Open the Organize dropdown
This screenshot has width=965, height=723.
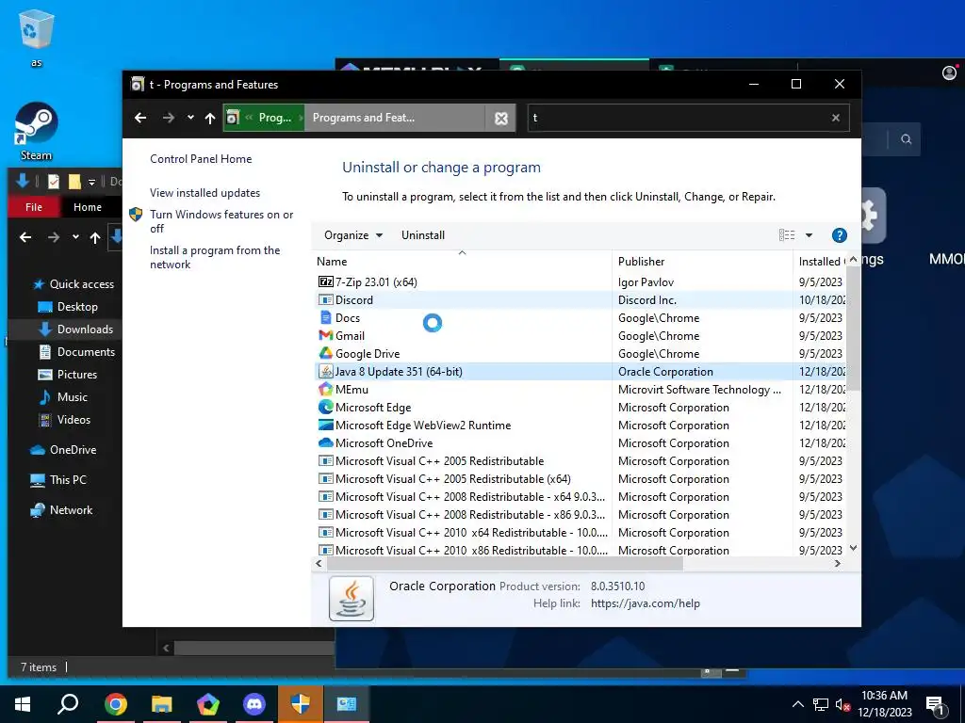[353, 235]
